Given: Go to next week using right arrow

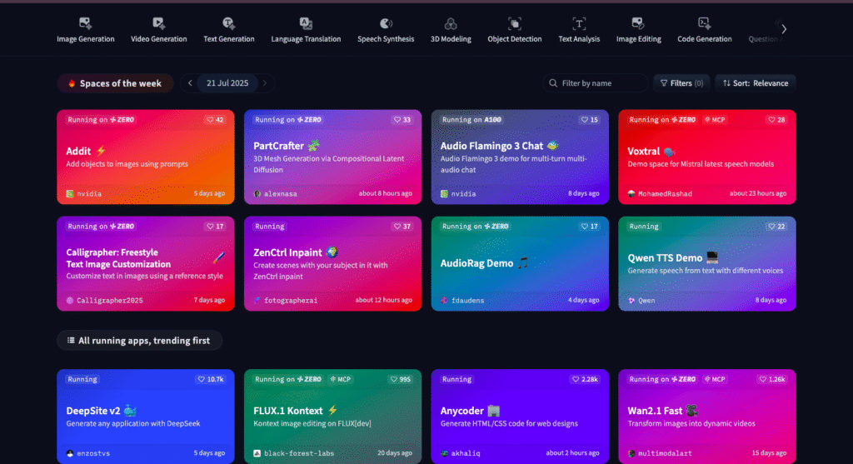Looking at the screenshot, I should coord(265,83).
